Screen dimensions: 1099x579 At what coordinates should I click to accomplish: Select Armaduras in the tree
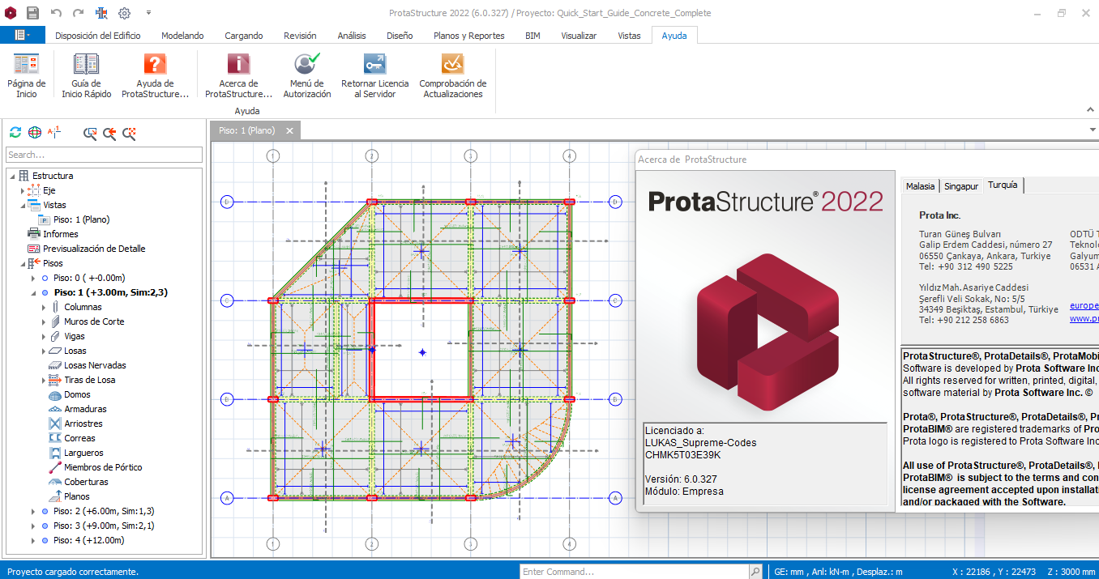(x=85, y=409)
